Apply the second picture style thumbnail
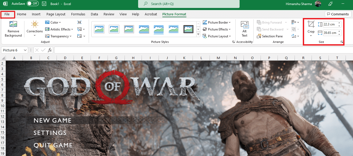 pyautogui.click(x=114, y=29)
